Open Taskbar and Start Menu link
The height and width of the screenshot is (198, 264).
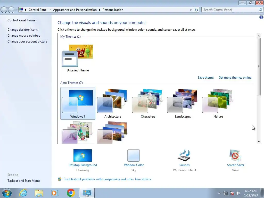[x=23, y=181]
